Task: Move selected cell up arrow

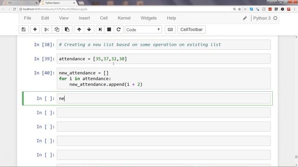Action: click(79, 30)
